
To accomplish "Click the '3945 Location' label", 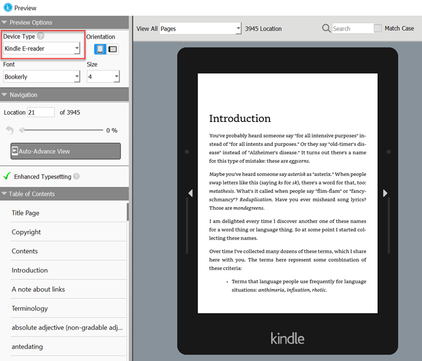I will pos(263,29).
